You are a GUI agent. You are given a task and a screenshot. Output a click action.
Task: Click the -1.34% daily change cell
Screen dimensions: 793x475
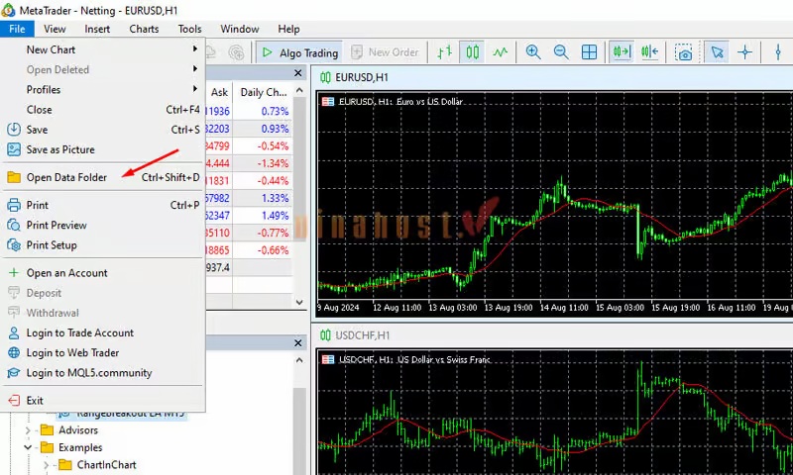(x=263, y=163)
